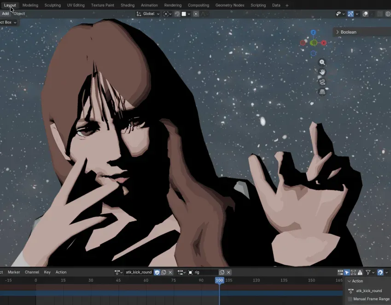
Task: Toggle the show overlays icon in header
Action: (x=365, y=14)
